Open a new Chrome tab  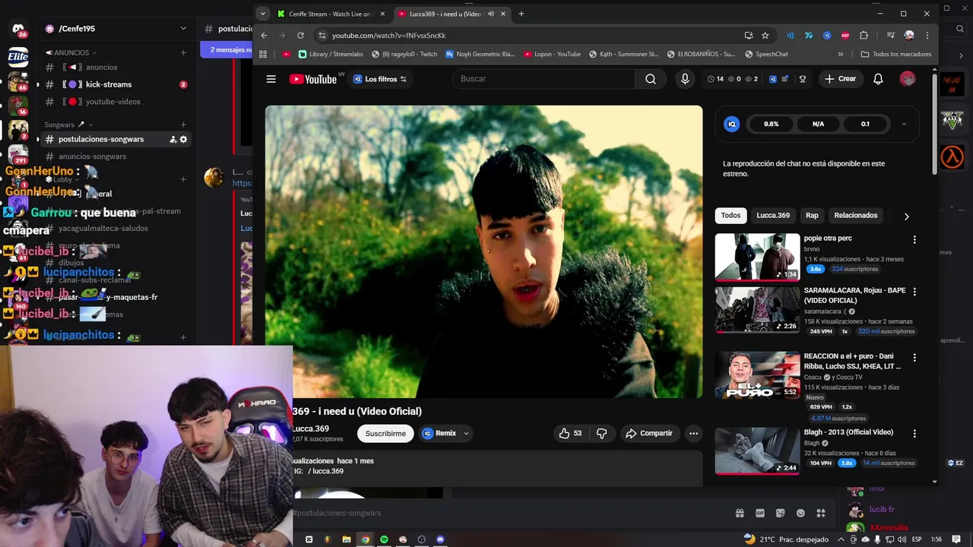click(521, 14)
